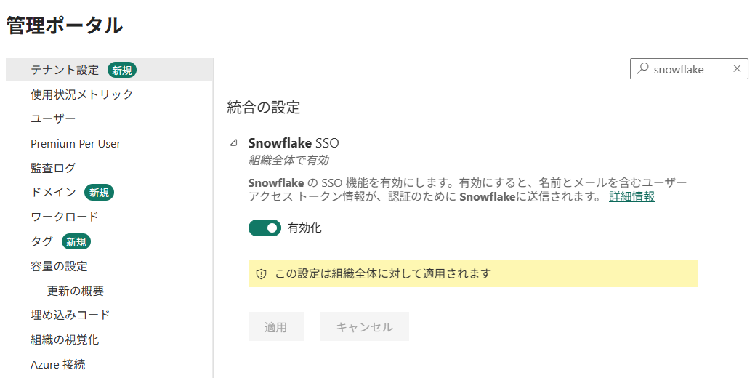Viewport: 755px width, 378px height.
Task: Collapse the Snowflake SSO section triangle
Action: tap(234, 142)
